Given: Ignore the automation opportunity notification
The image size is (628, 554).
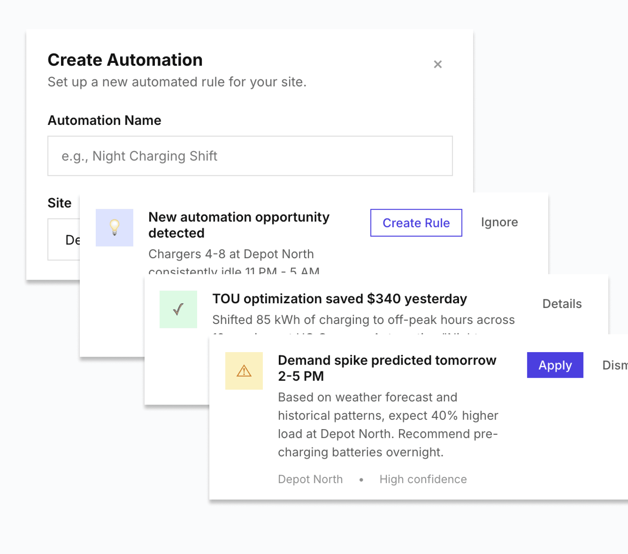Looking at the screenshot, I should [499, 222].
